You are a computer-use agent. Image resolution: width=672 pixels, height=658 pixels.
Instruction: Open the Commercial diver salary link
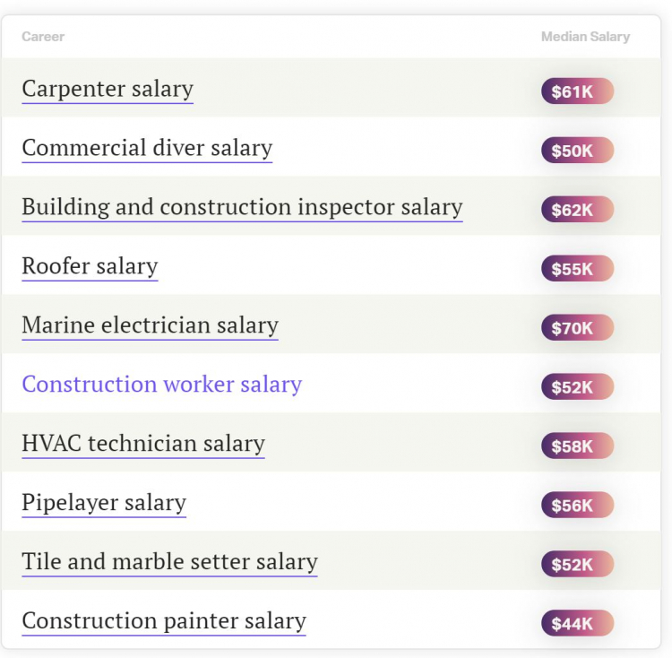click(x=147, y=148)
